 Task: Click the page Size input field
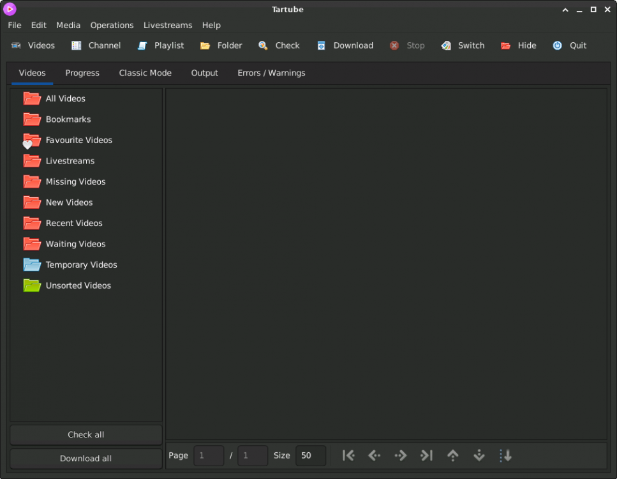[311, 455]
